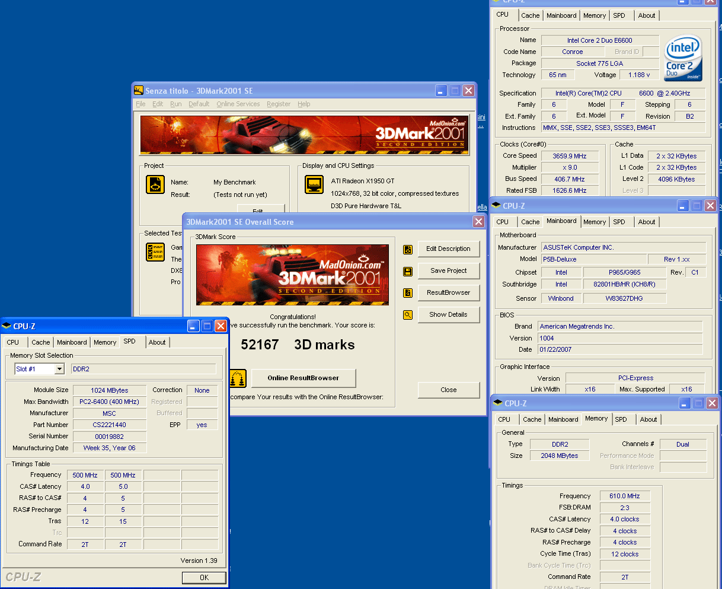Switch to Mainboard tab in CPU-Z SPD window

coord(72,342)
